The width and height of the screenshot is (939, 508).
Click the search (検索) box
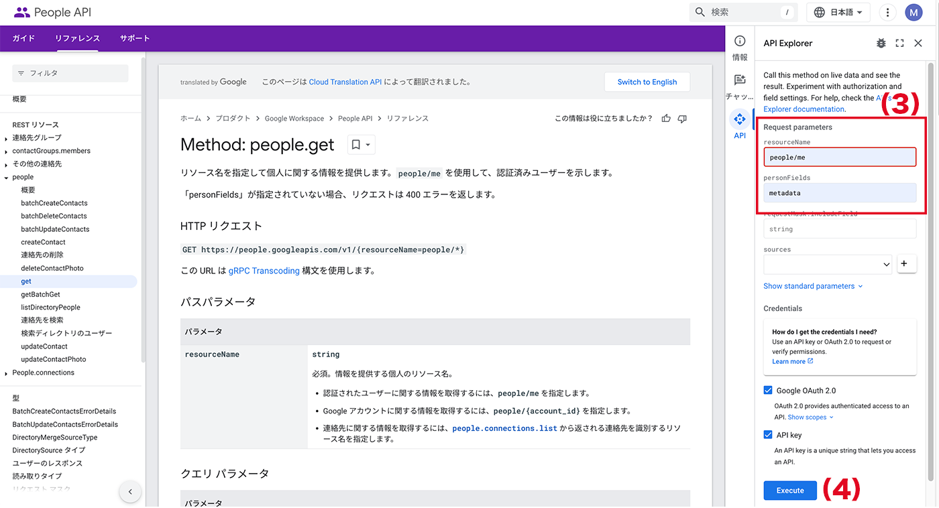click(x=744, y=12)
